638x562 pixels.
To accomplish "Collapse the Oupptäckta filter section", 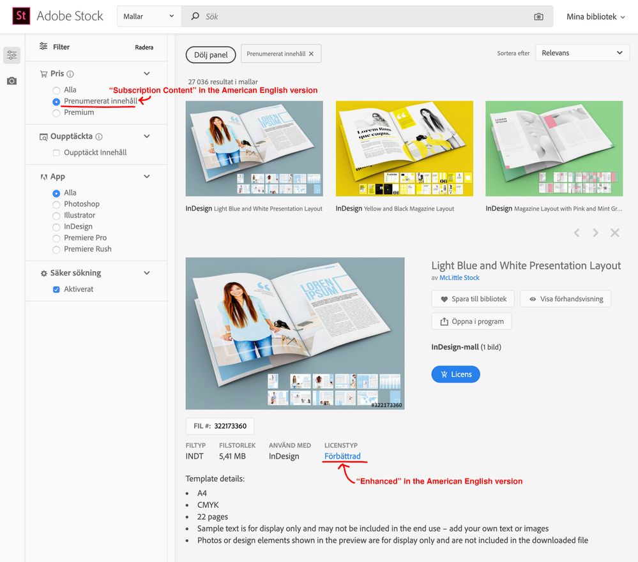I will click(147, 136).
